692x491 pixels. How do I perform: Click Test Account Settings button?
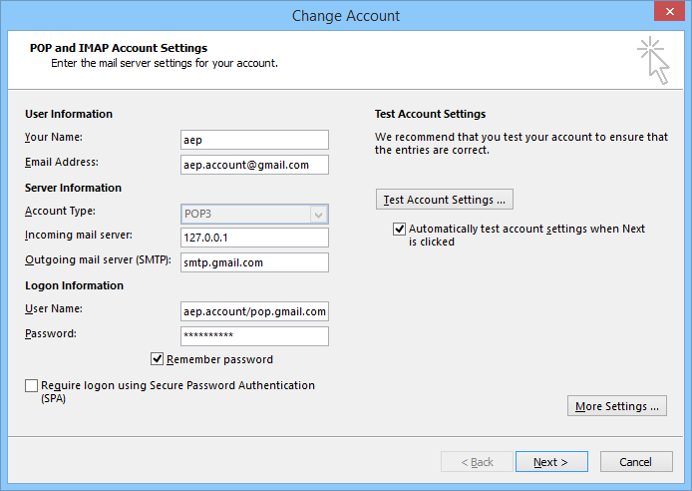pyautogui.click(x=445, y=200)
